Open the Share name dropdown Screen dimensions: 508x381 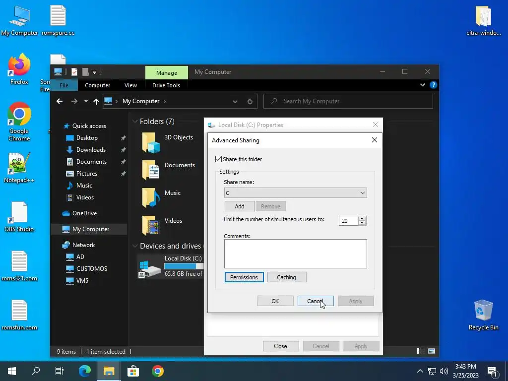(362, 193)
